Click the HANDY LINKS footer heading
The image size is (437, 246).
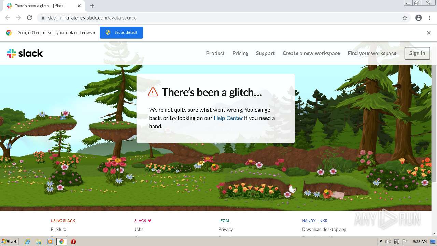[x=314, y=221]
